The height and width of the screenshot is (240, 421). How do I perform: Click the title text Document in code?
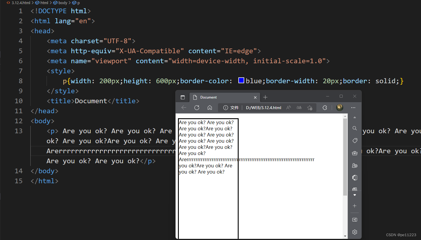tap(91, 101)
